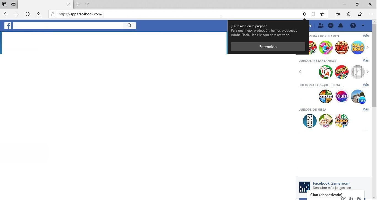Open the Help question mark icon
This screenshot has height=200, width=377.
353,26
